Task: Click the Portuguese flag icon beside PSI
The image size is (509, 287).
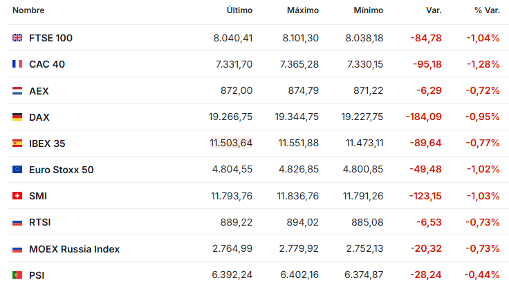Action: [x=17, y=275]
